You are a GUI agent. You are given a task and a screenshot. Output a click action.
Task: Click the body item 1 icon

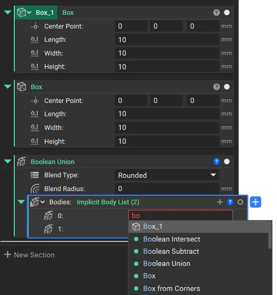pyautogui.click(x=48, y=229)
